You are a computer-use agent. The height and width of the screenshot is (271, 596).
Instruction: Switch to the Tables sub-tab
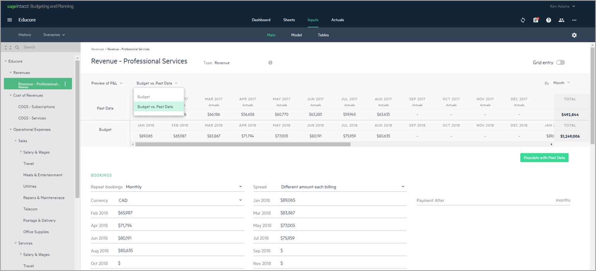[x=323, y=35]
